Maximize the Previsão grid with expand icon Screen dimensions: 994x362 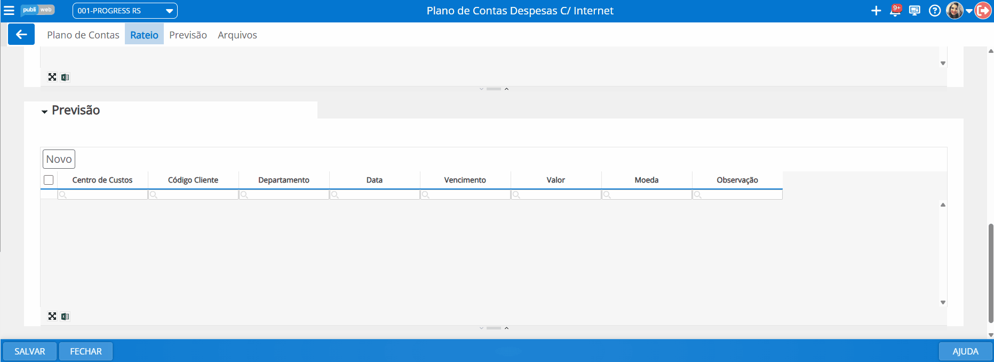[x=52, y=317]
